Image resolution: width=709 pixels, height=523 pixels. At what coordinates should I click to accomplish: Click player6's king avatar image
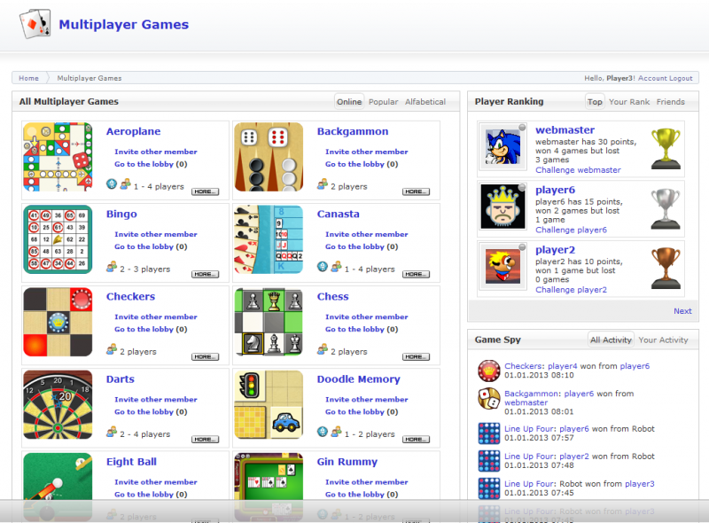tap(503, 205)
